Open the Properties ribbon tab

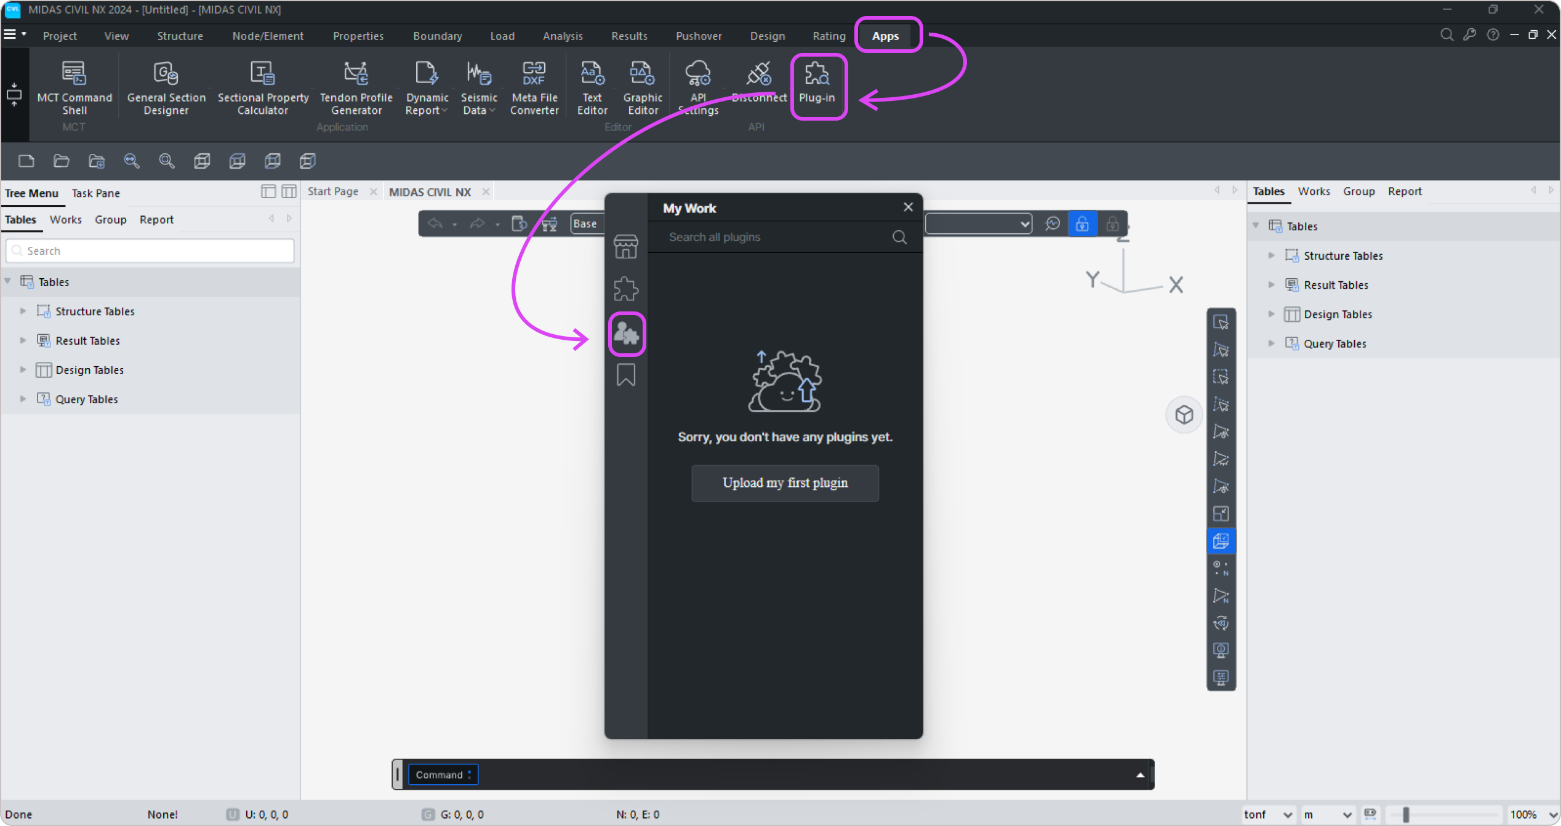coord(358,36)
